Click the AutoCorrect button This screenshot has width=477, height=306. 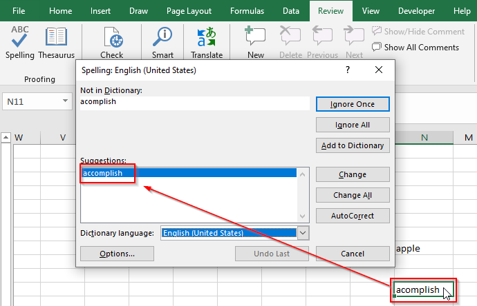[353, 216]
